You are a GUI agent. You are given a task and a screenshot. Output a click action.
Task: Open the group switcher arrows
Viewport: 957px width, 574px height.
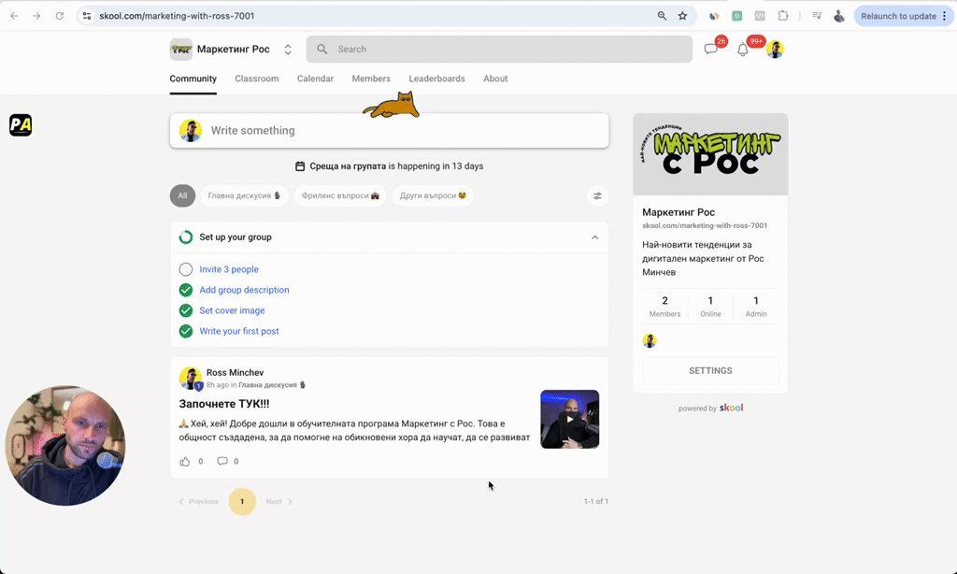(x=288, y=50)
